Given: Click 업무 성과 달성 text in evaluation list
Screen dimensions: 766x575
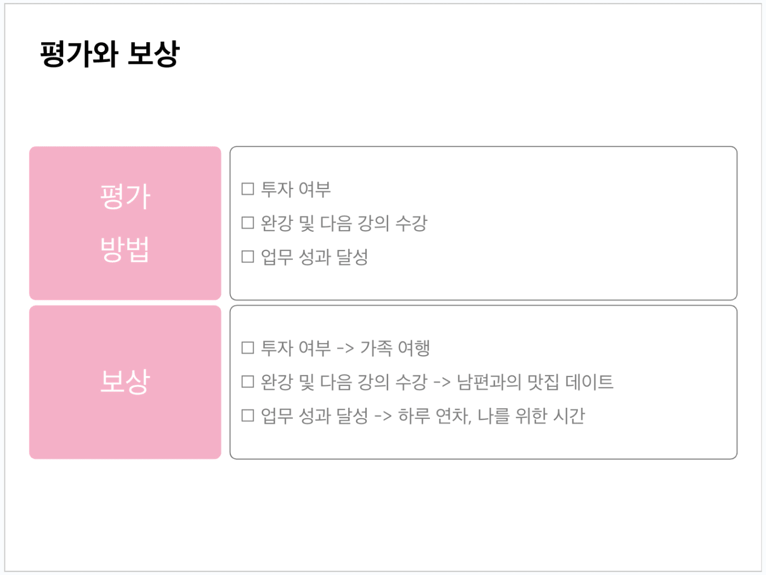Looking at the screenshot, I should (x=314, y=257).
